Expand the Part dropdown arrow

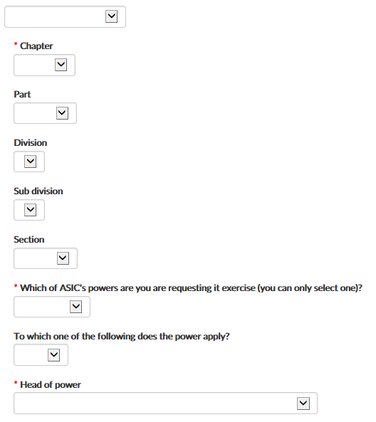[62, 113]
